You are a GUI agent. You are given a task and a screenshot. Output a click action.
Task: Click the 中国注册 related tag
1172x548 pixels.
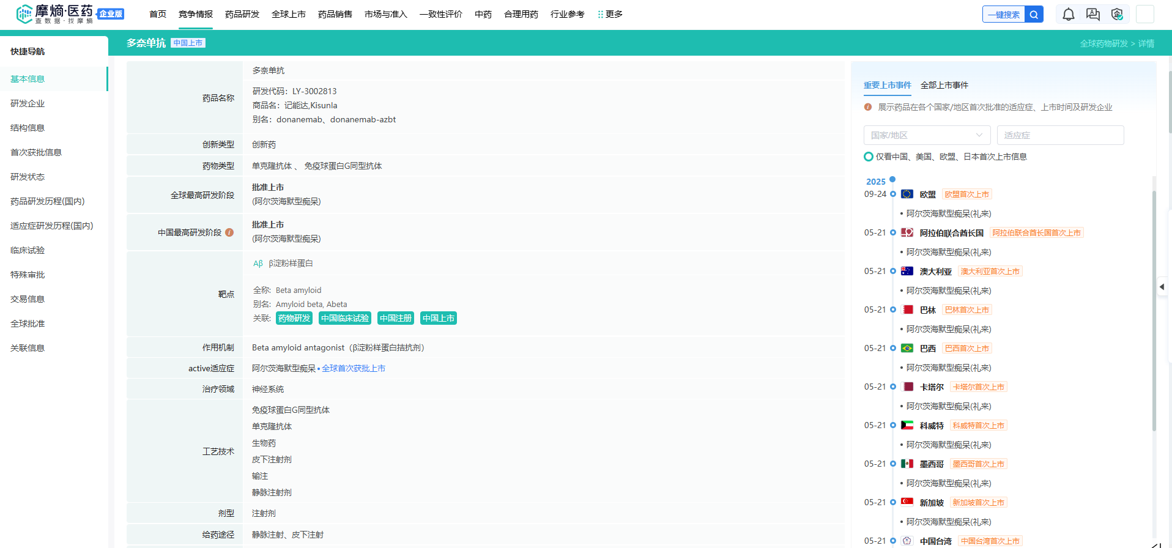click(x=396, y=318)
